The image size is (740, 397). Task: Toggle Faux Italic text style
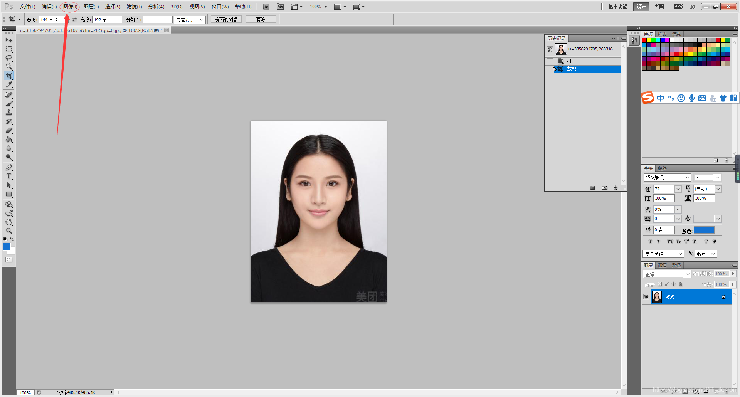[658, 242]
